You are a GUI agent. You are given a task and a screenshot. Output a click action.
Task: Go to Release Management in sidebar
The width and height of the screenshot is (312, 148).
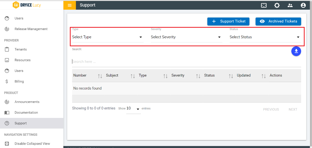pos(31,29)
